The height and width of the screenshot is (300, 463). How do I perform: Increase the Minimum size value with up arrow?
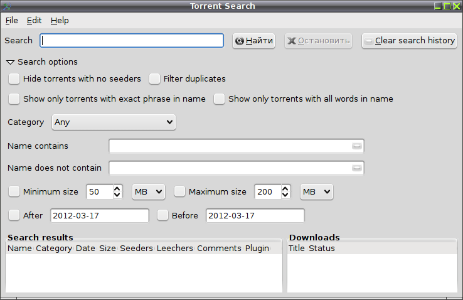[117, 188]
